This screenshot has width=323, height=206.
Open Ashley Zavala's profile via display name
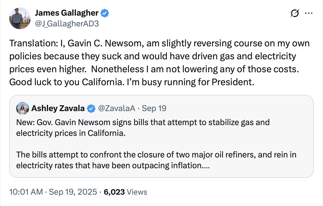click(58, 108)
